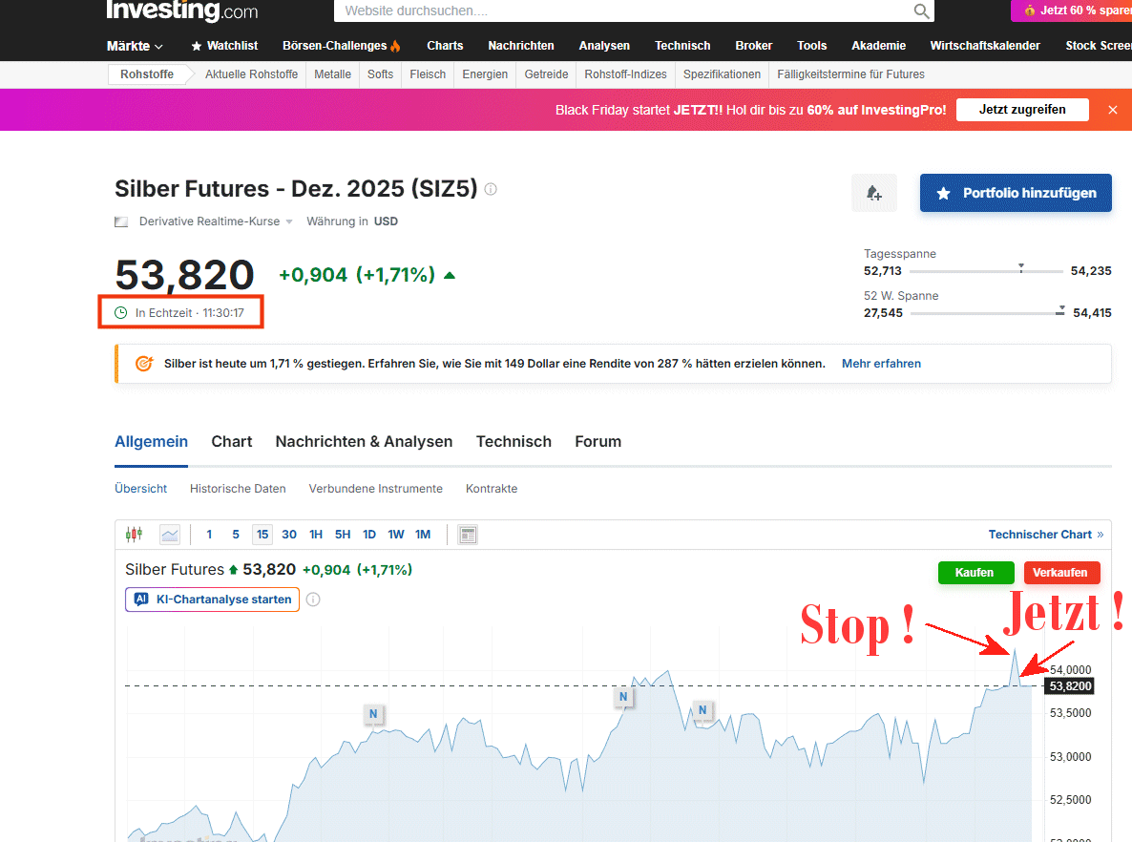This screenshot has height=842, width=1132.
Task: Open Akademie in main navigation
Action: (x=879, y=46)
